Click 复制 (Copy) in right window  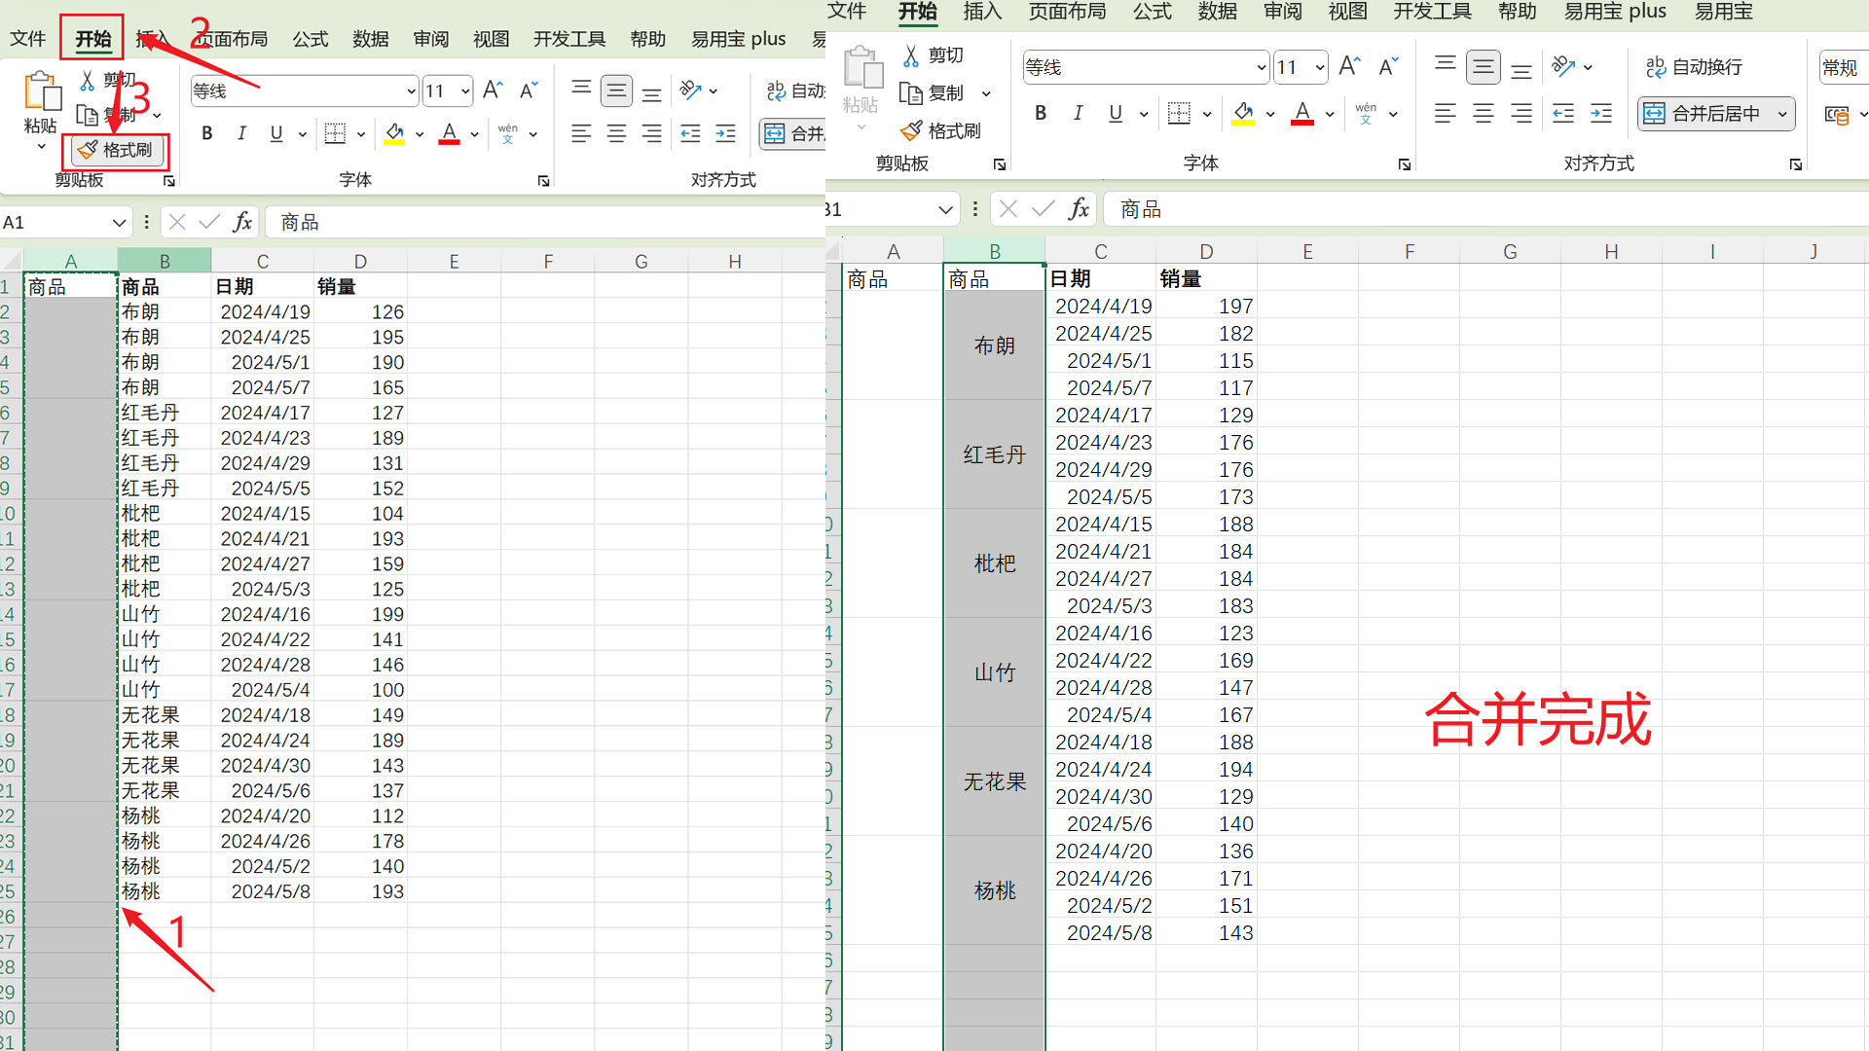pyautogui.click(x=933, y=92)
